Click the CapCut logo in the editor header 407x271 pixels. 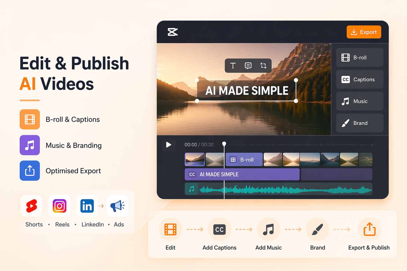[x=172, y=32]
